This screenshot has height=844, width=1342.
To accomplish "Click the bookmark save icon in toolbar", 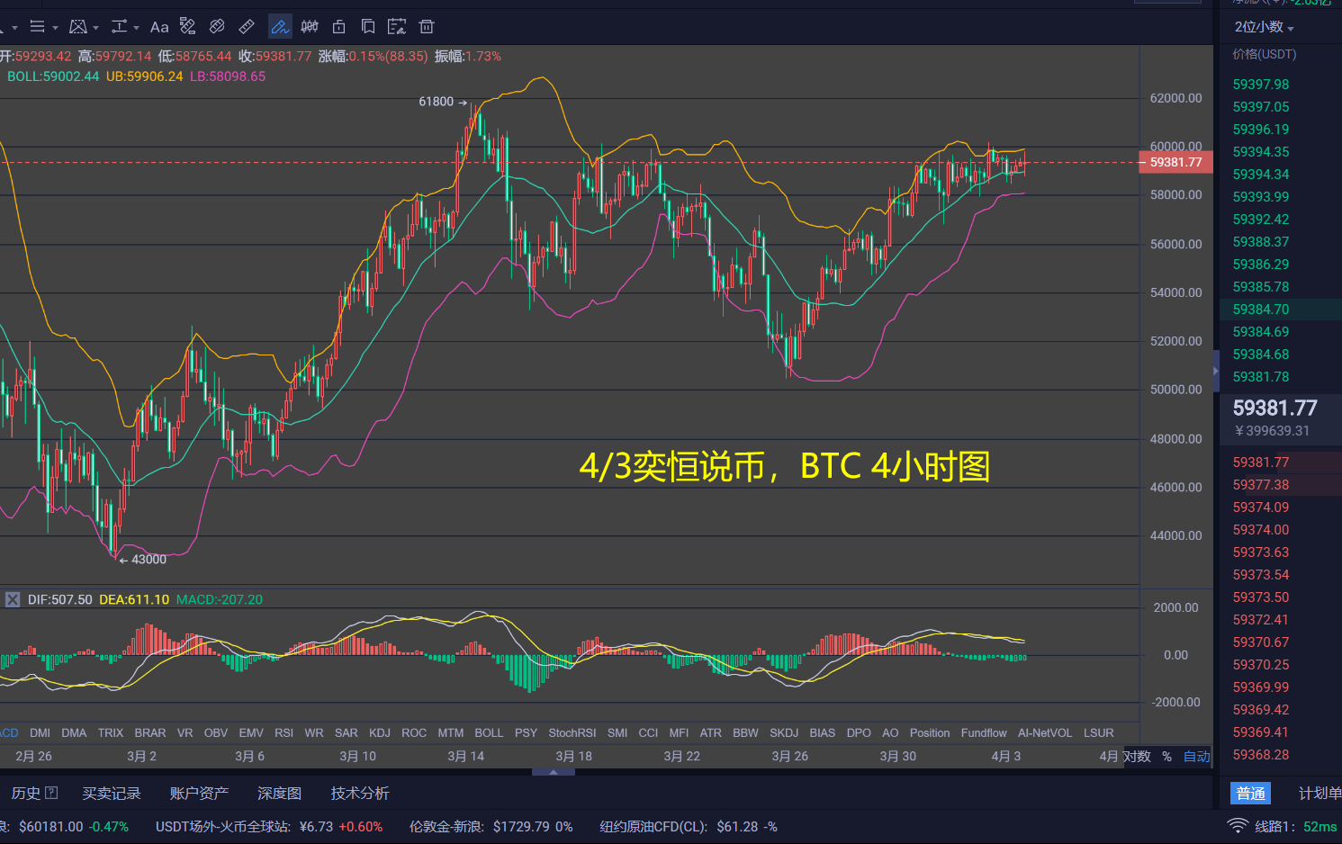I will click(x=368, y=26).
